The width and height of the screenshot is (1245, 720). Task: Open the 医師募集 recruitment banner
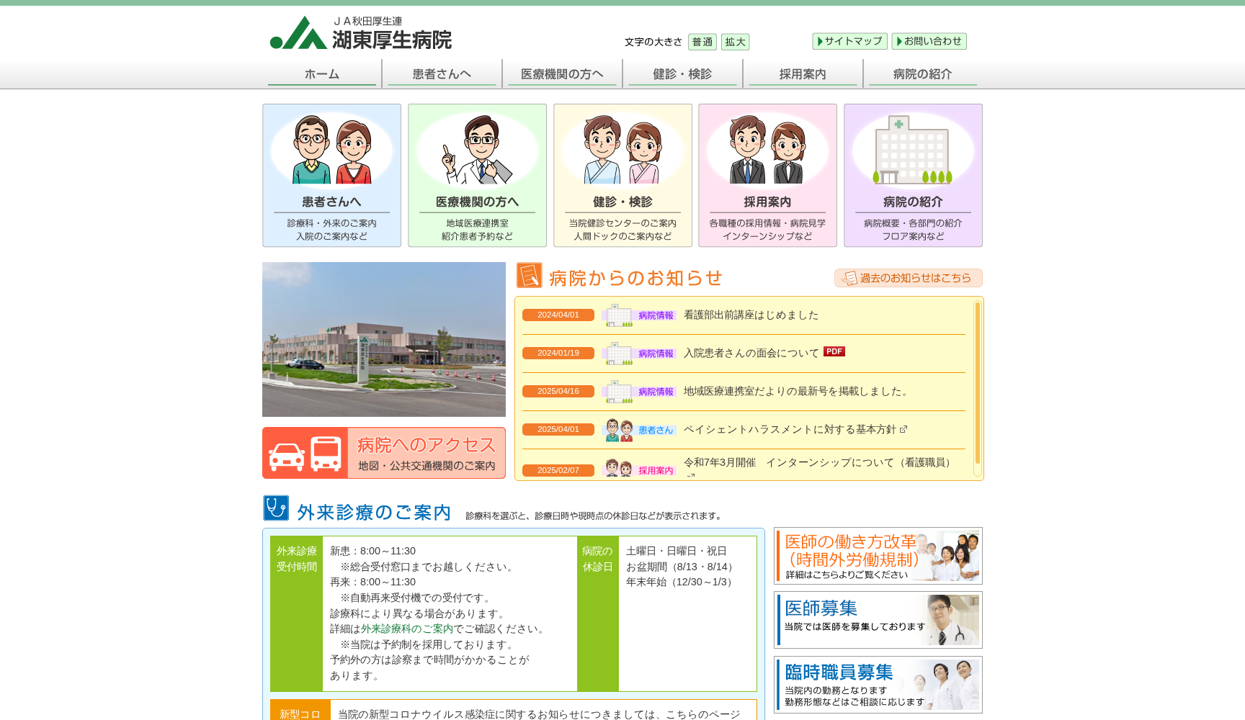tap(878, 619)
